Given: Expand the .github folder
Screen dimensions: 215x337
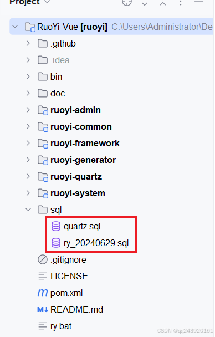Looking at the screenshot, I should point(28,44).
